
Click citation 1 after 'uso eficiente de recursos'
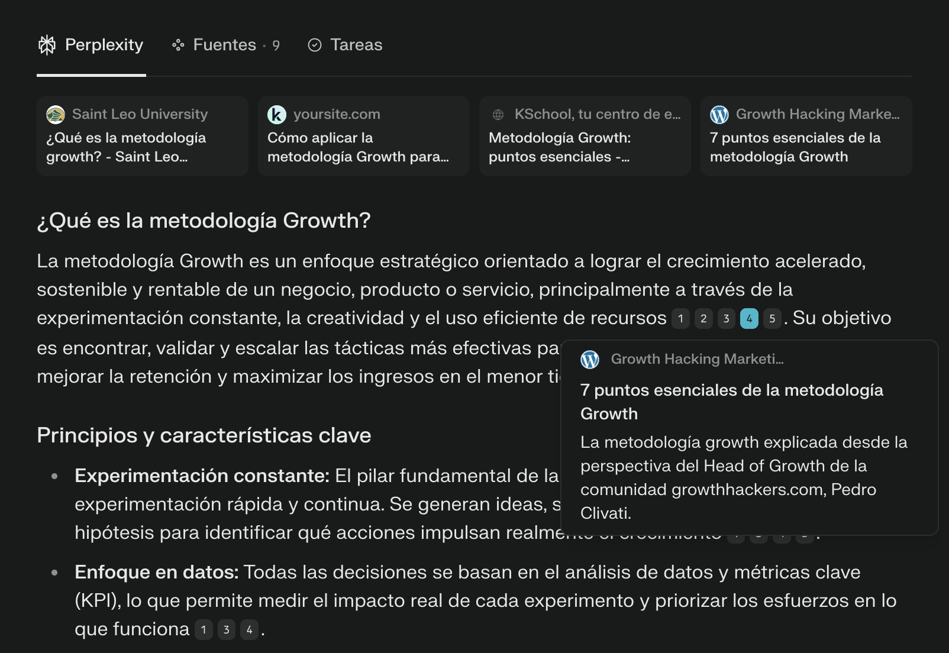coord(680,319)
